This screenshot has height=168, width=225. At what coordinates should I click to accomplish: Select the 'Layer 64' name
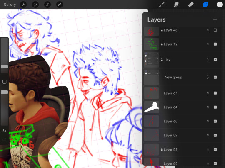[170, 107]
